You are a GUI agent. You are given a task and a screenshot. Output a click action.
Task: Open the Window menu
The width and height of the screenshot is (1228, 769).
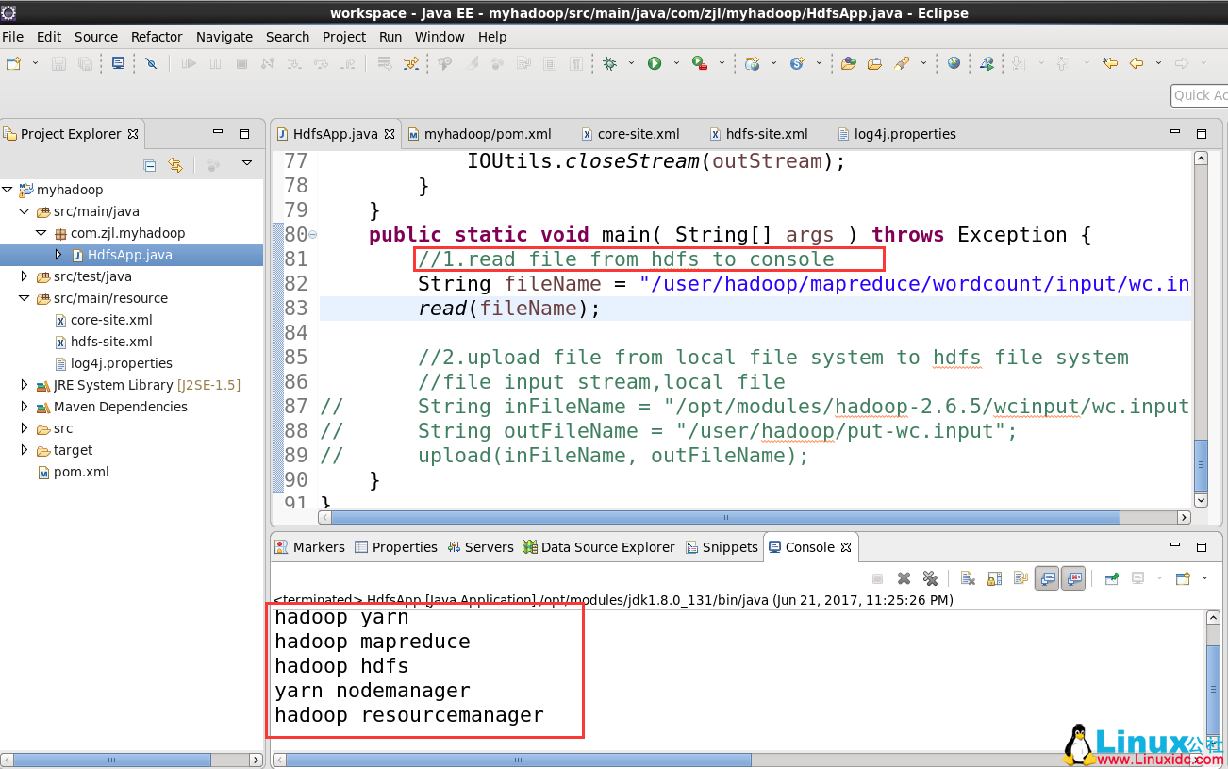point(440,37)
